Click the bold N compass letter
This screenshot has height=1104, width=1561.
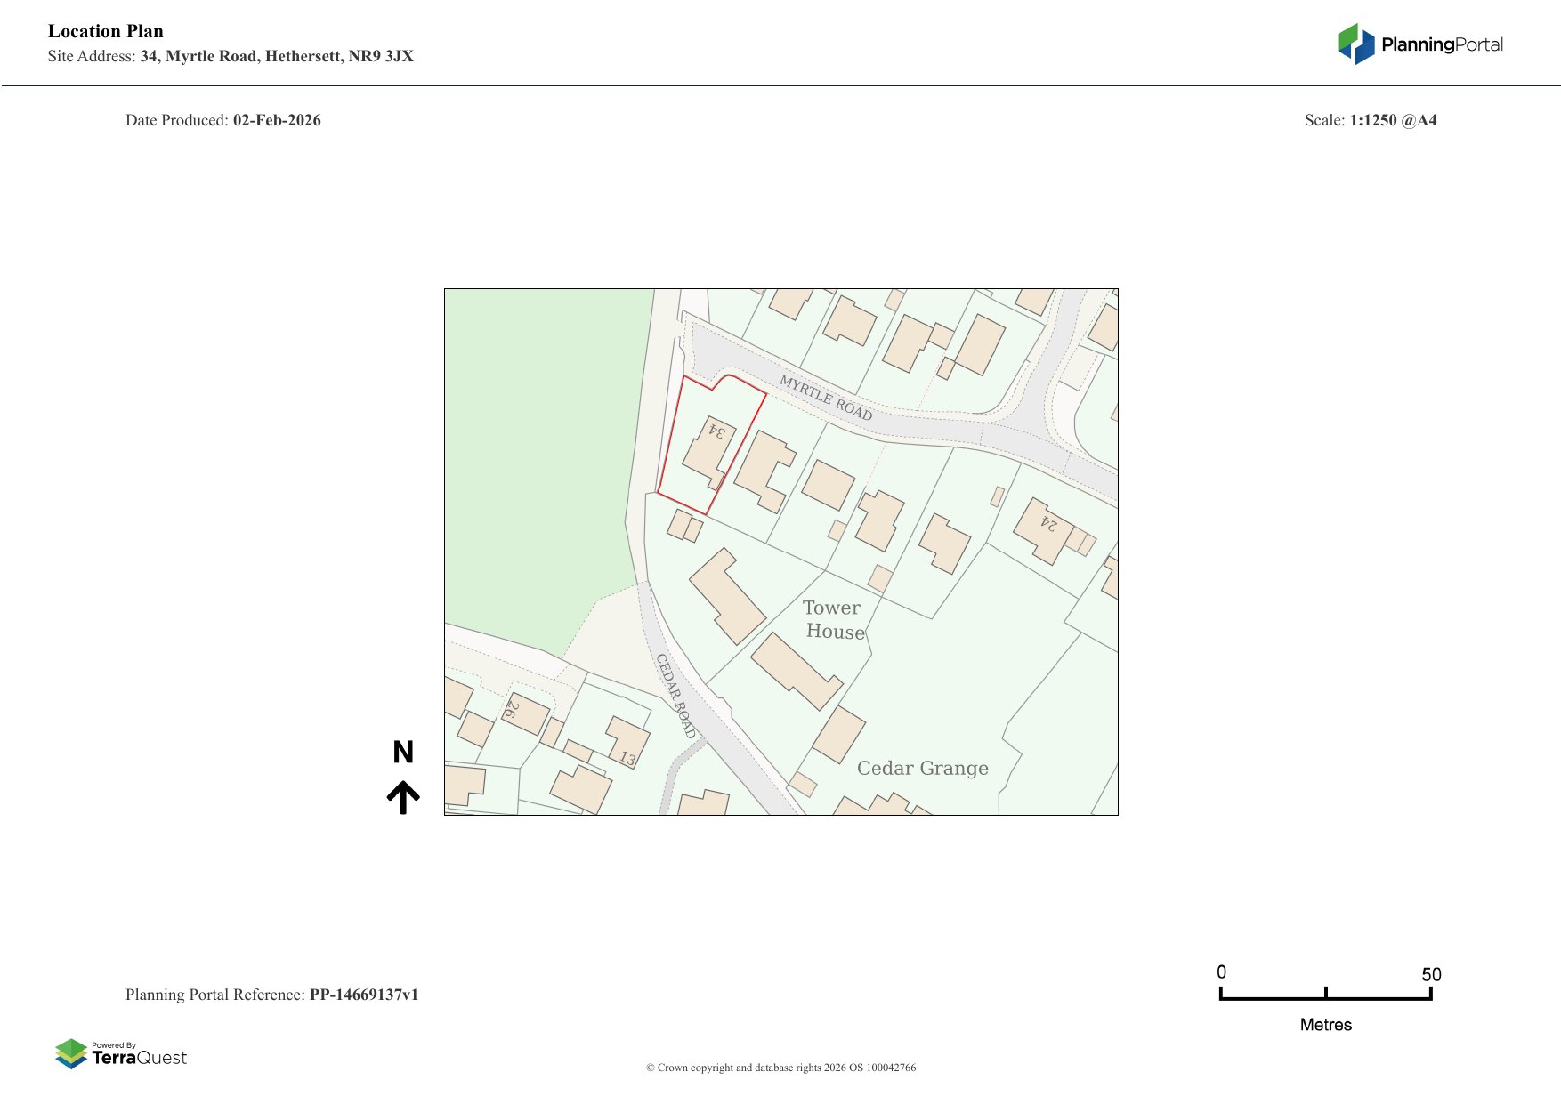pos(403,753)
